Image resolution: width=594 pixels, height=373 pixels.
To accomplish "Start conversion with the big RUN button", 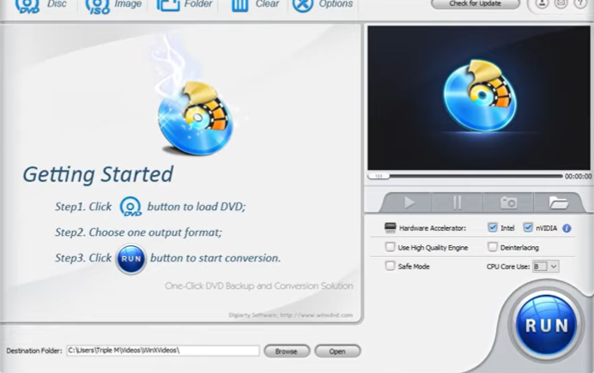I will [x=546, y=326].
